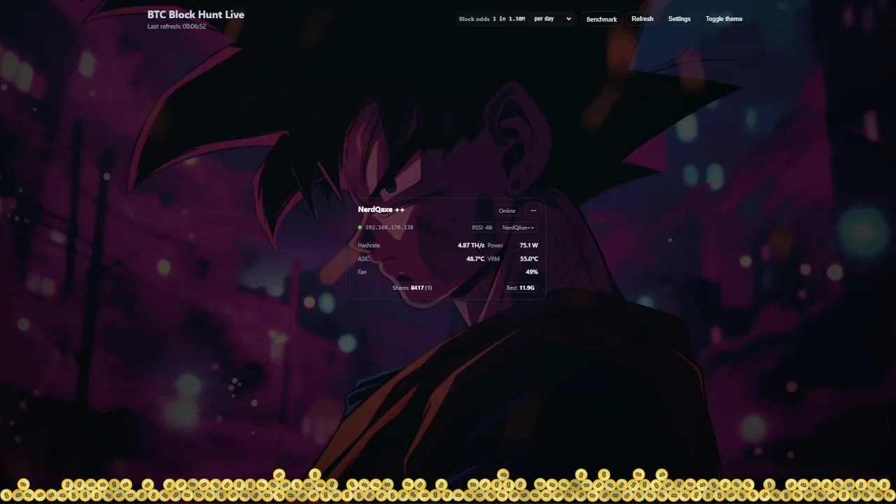
Task: Click the Online status badge
Action: 507,211
